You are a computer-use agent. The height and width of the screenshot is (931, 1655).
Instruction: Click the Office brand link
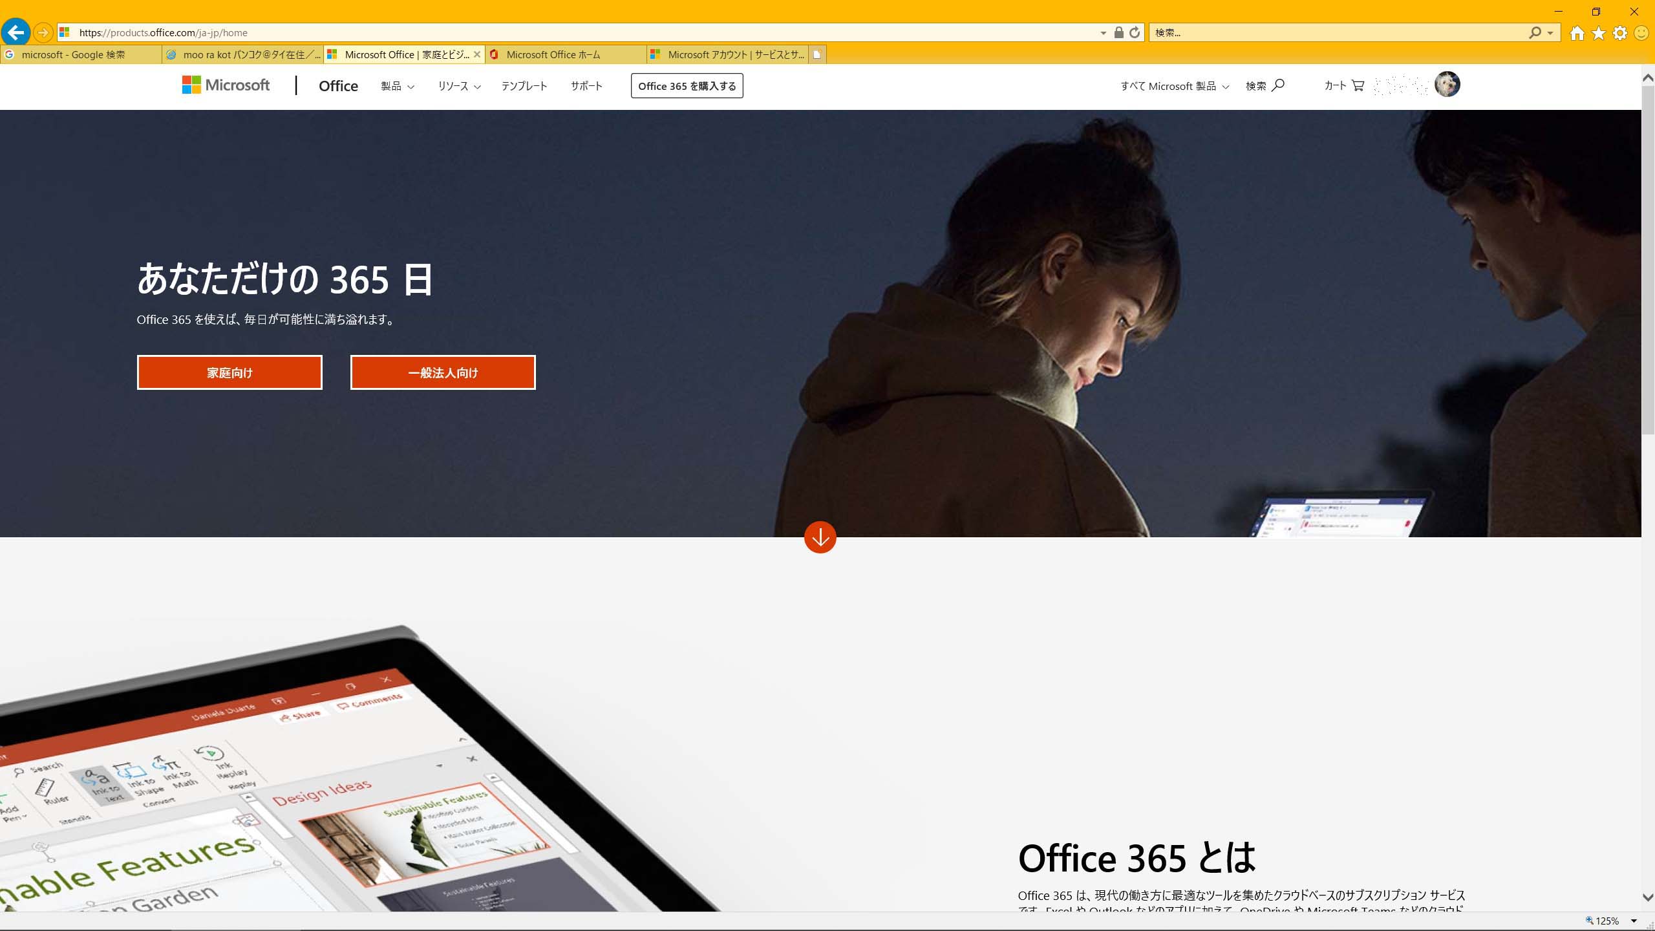(338, 86)
